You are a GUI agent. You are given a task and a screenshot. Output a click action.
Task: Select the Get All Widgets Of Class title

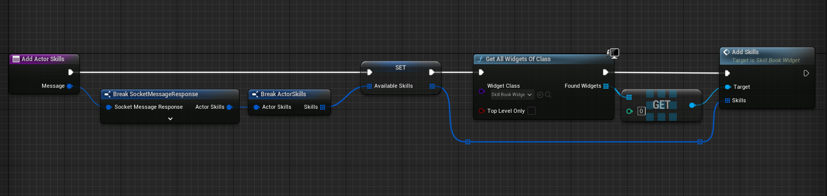518,59
